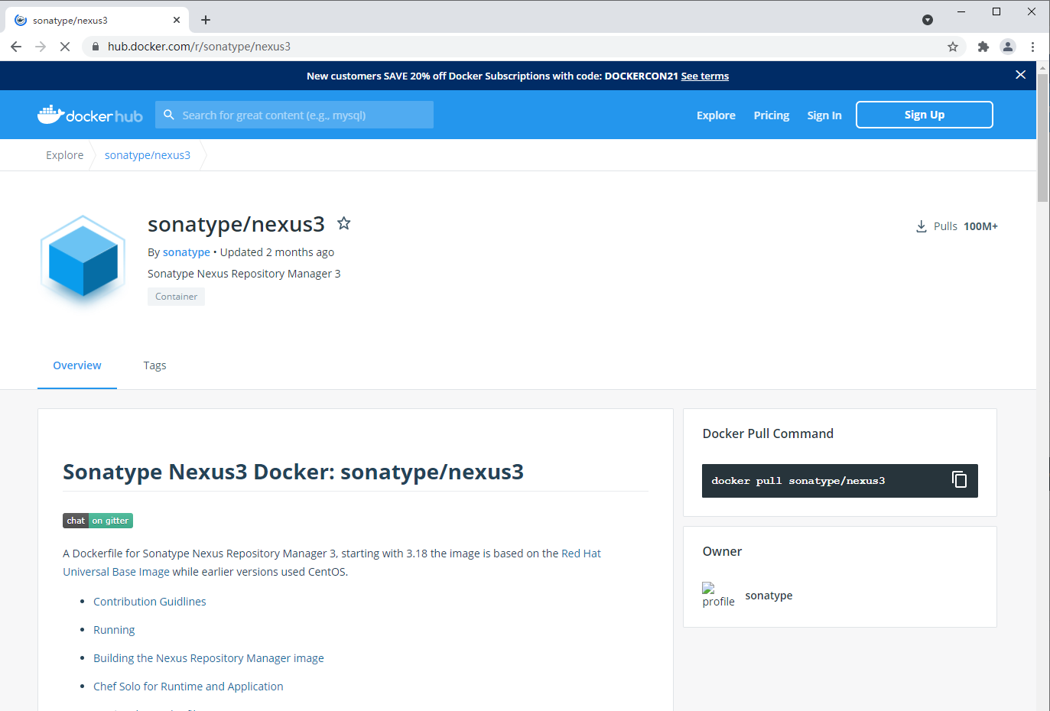Open a new browser tab
Viewport: 1050px width, 711px height.
click(206, 20)
